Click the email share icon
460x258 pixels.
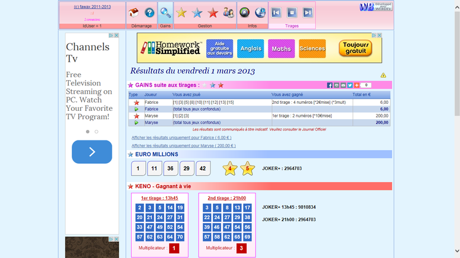(343, 85)
